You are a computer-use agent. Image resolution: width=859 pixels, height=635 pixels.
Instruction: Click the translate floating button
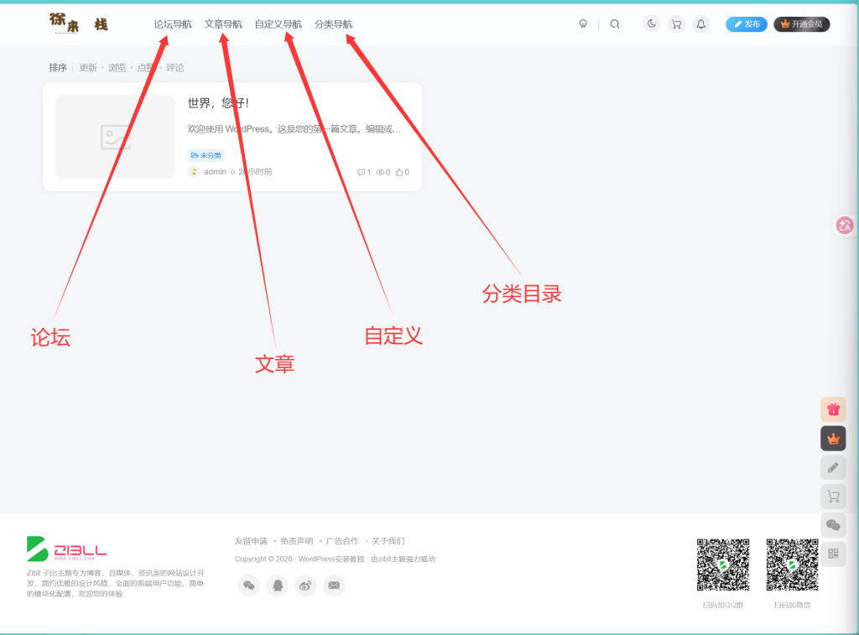(844, 225)
